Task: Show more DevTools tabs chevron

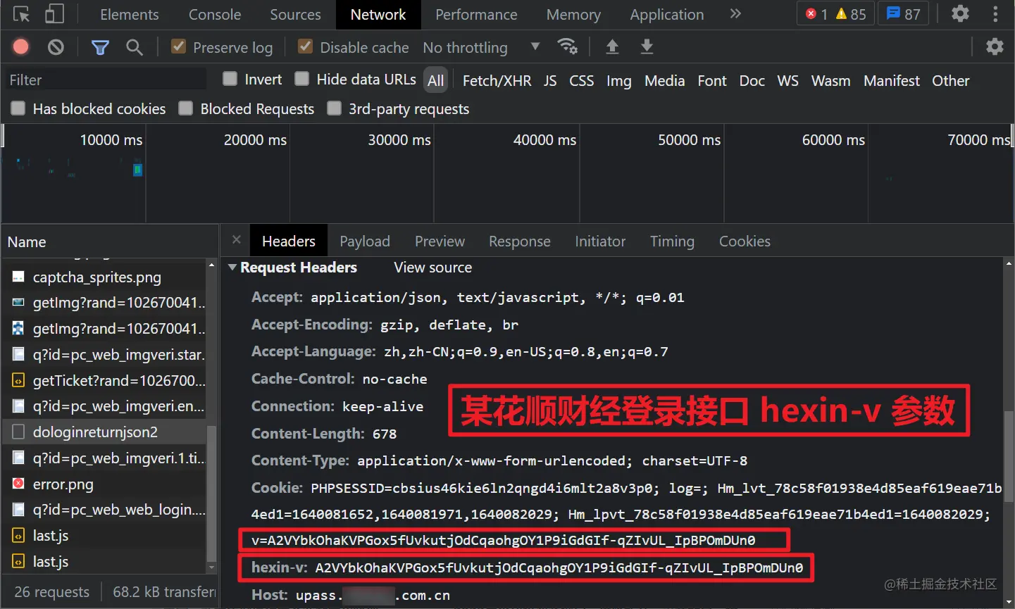Action: pyautogui.click(x=735, y=14)
